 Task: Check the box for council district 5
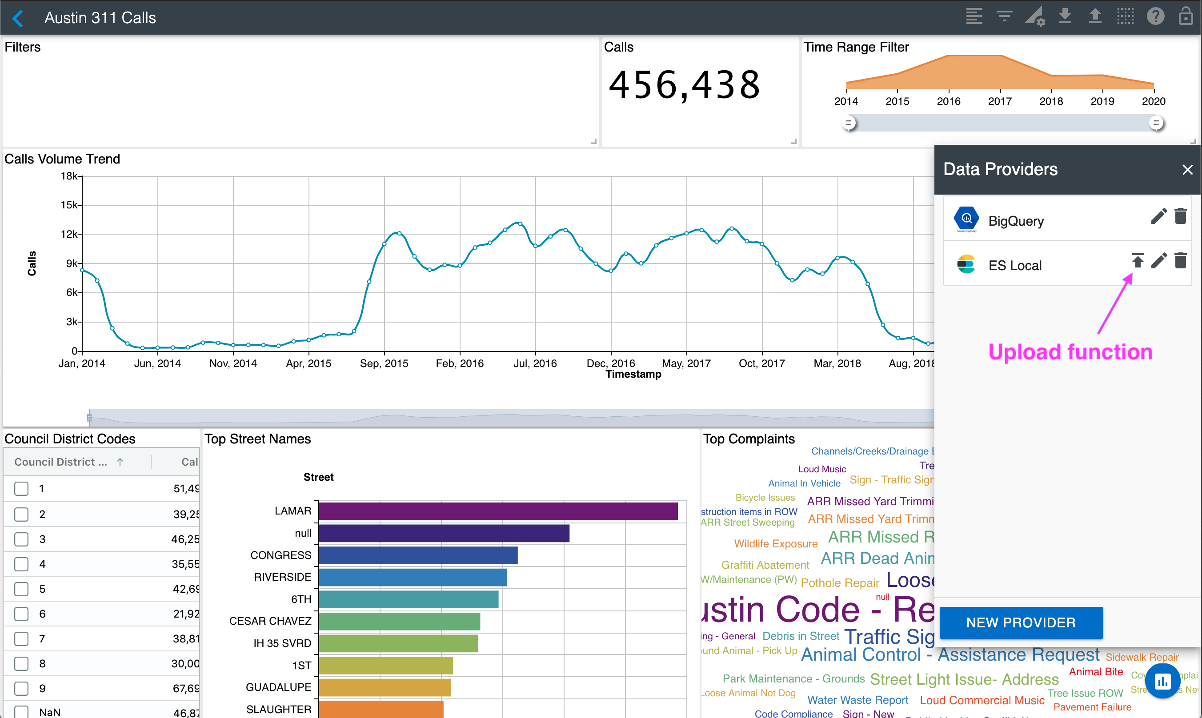(21, 589)
